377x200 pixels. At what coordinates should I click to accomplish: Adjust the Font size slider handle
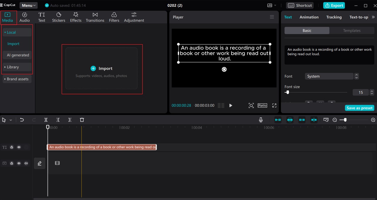[x=287, y=92]
